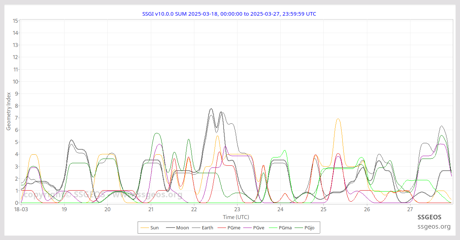The height and width of the screenshot is (240, 460).
Task: Click the 15 value on y-axis
Action: pos(15,21)
